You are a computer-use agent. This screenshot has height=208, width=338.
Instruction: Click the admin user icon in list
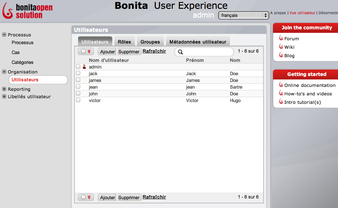coord(84,67)
